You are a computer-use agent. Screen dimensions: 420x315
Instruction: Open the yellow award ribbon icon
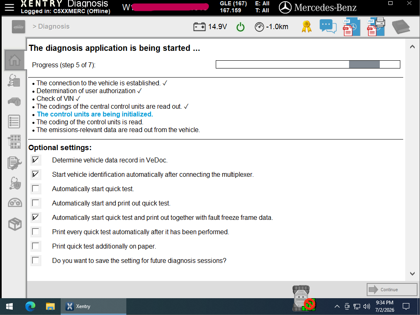306,27
